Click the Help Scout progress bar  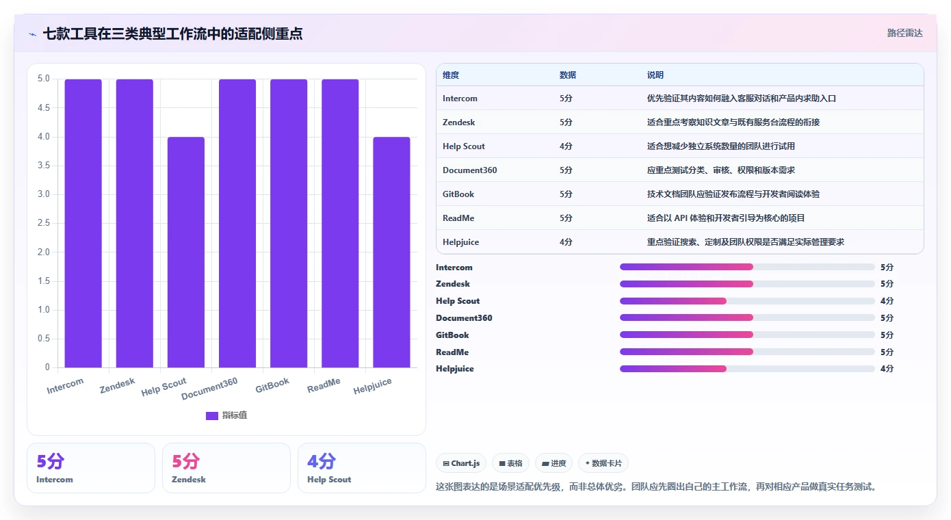coord(747,301)
